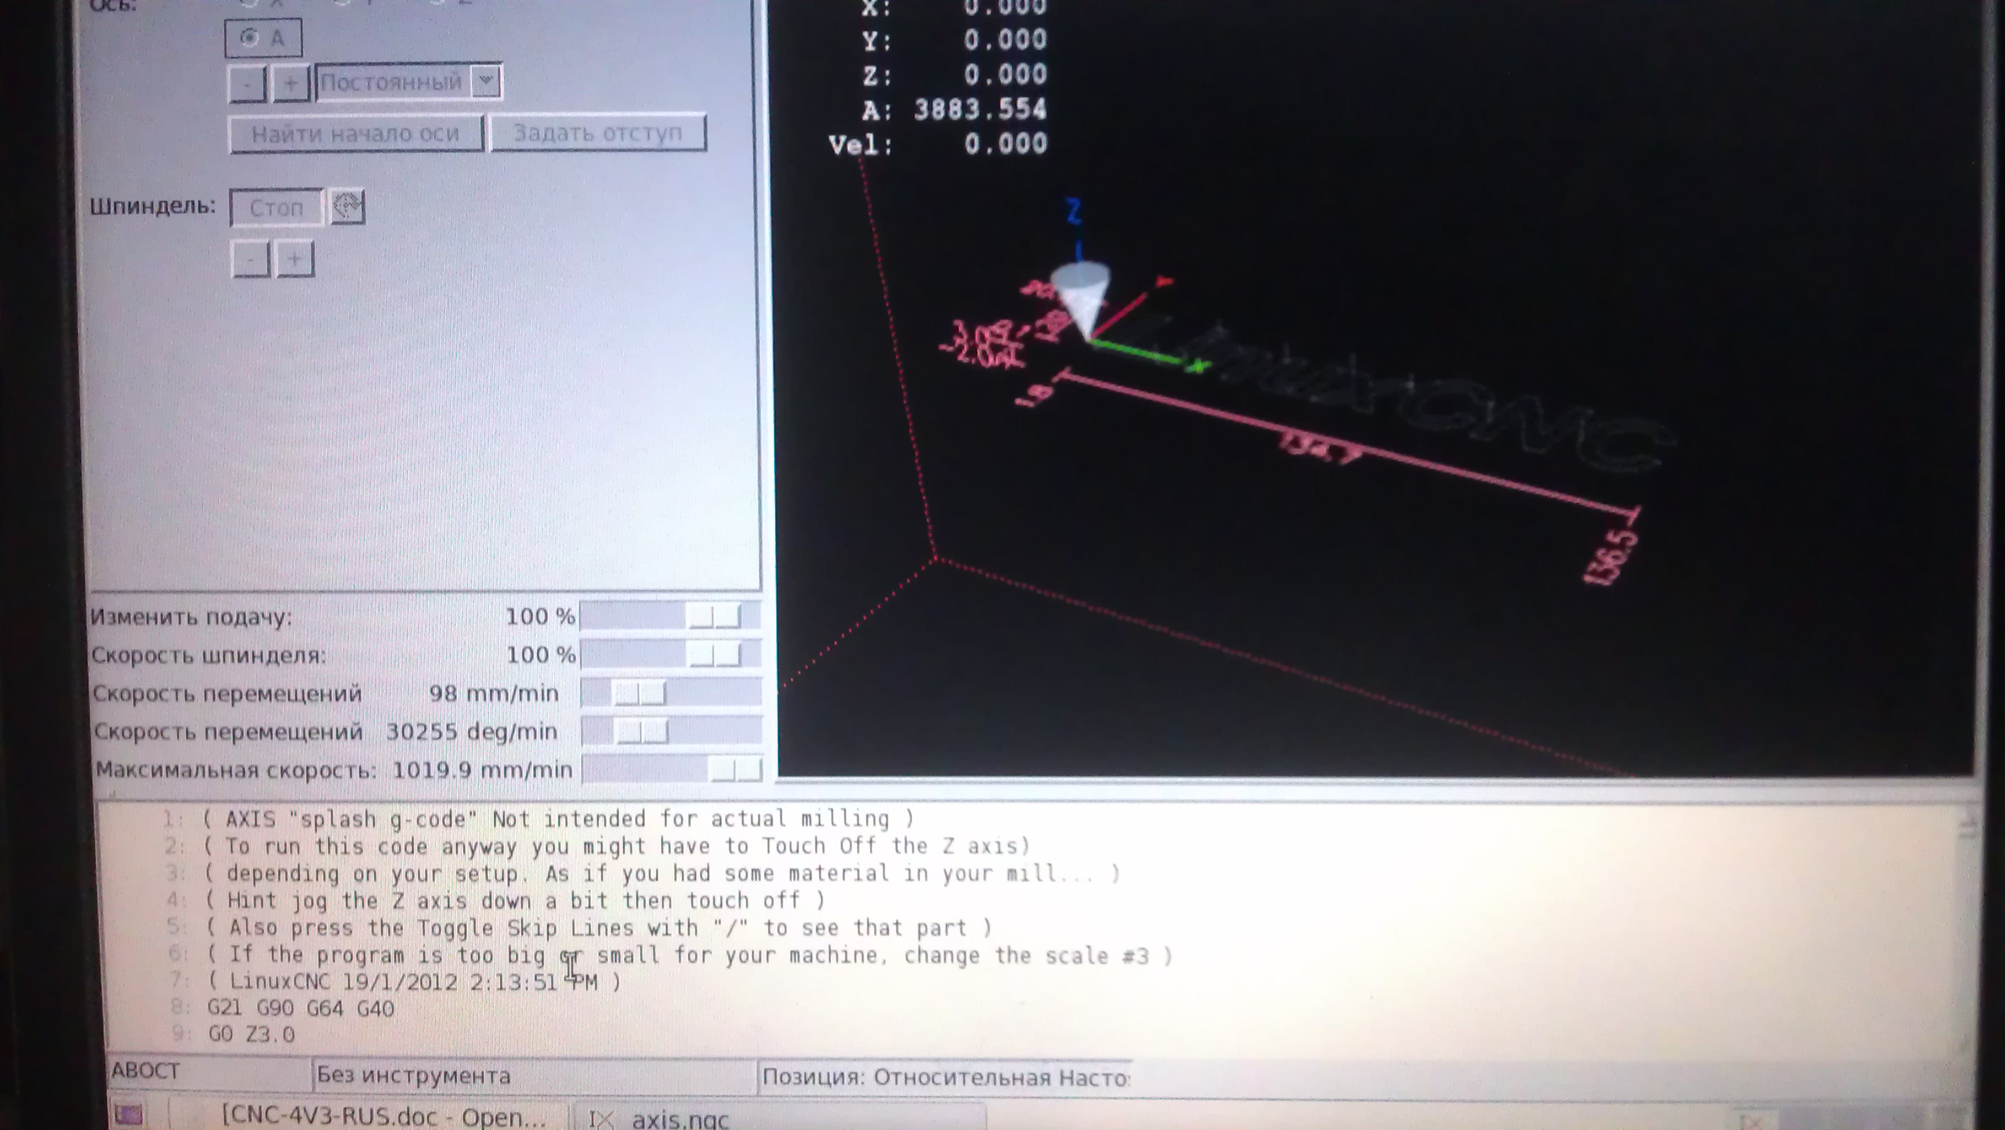Click the spindle Стоп button
Viewport: 2005px width, 1130px height.
coord(276,208)
